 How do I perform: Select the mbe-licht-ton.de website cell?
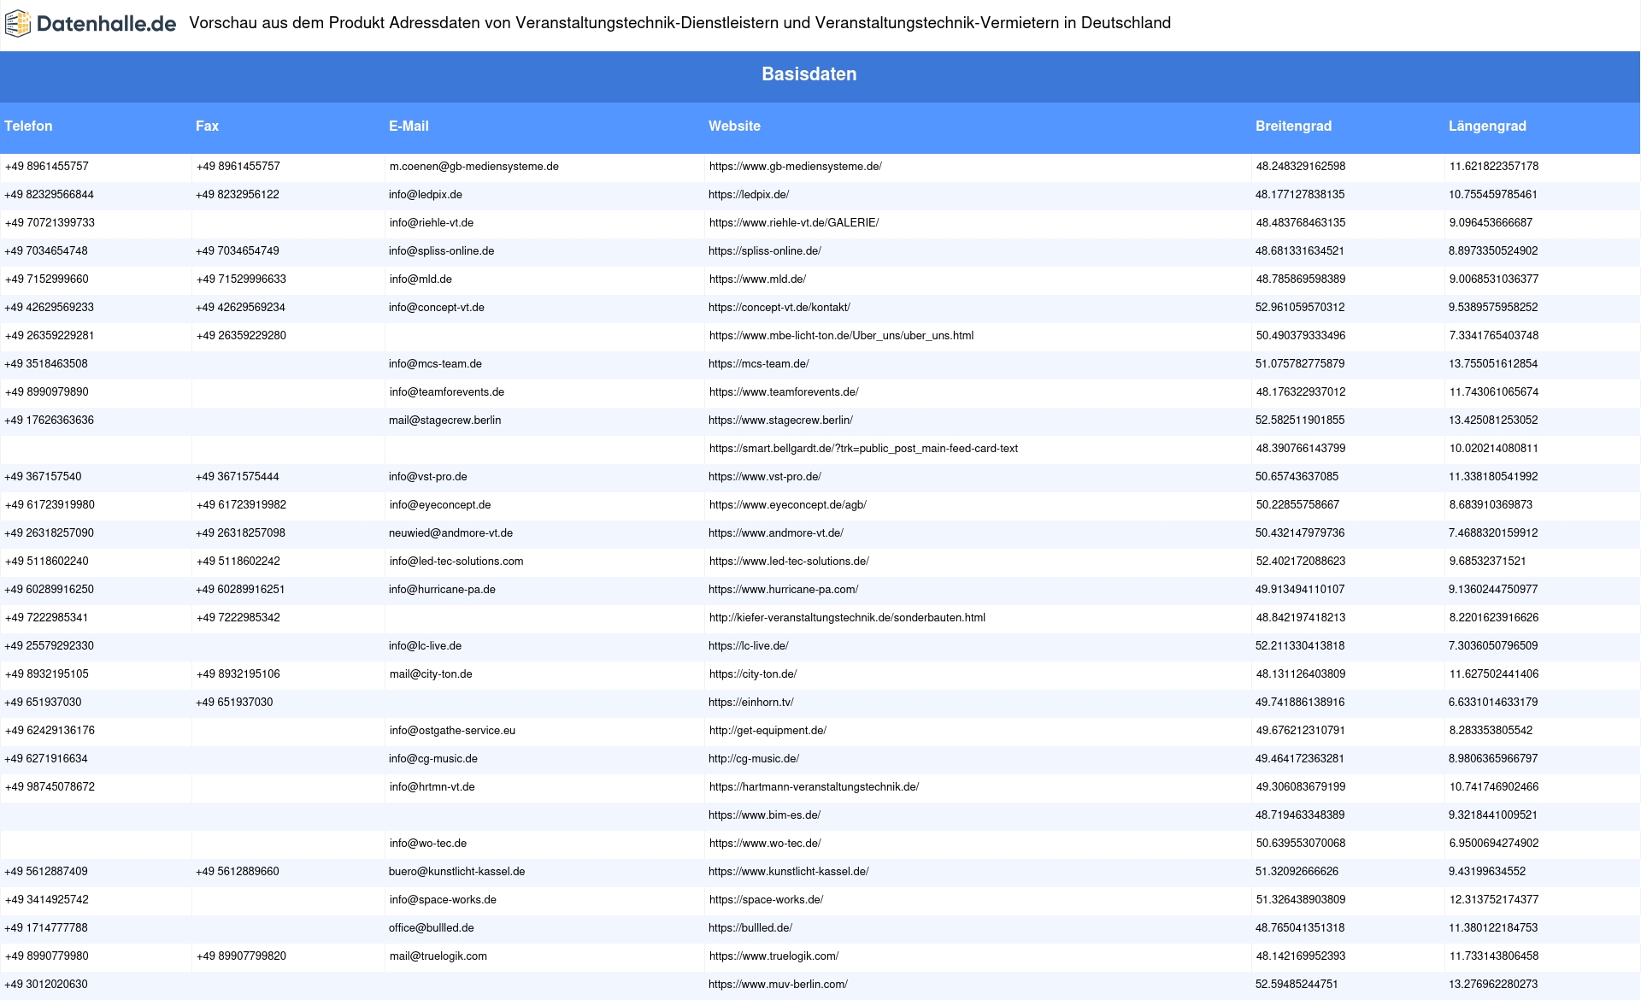(x=841, y=336)
